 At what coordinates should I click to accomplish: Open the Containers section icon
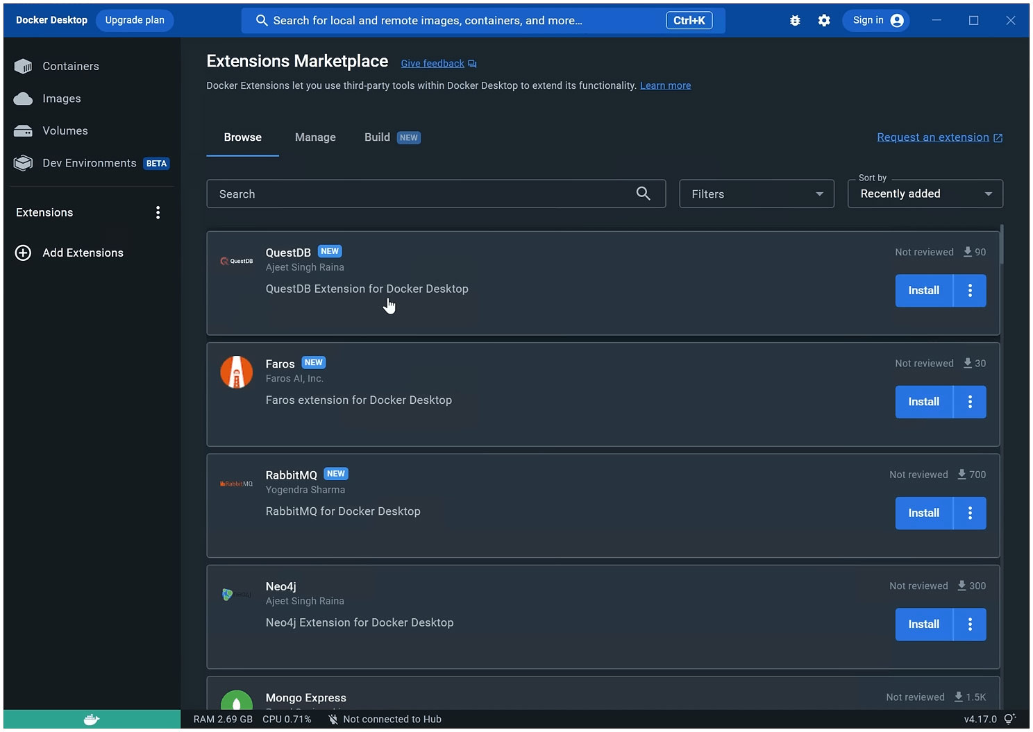coord(23,66)
